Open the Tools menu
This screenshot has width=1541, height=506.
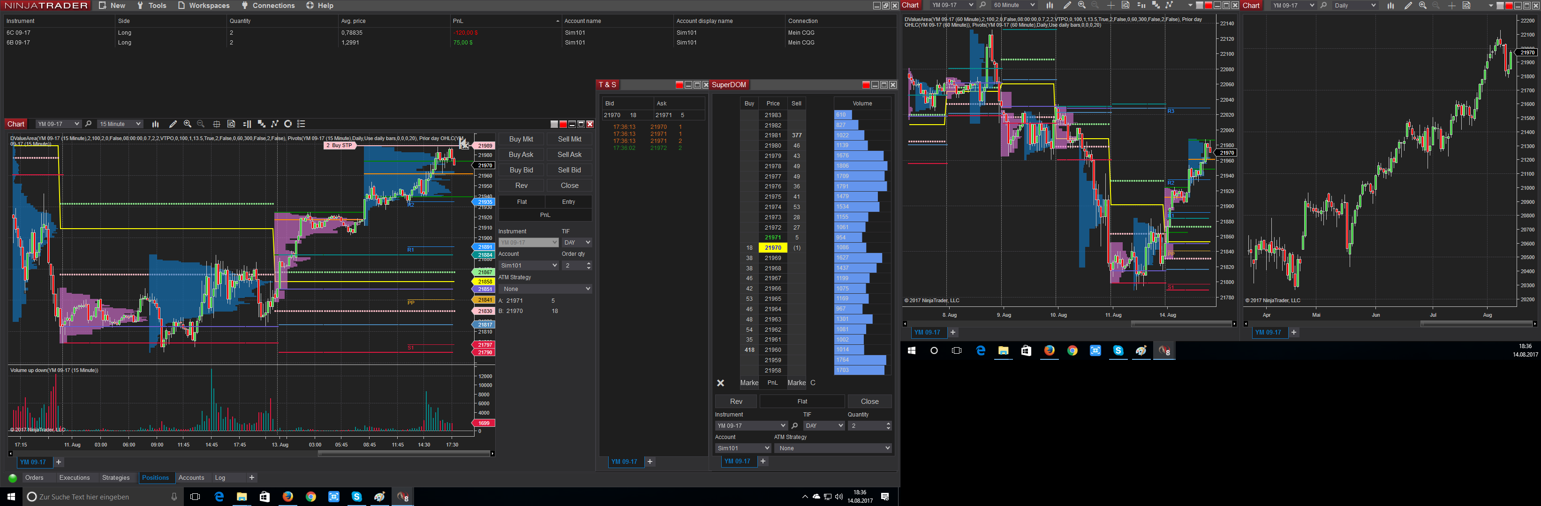coord(151,5)
